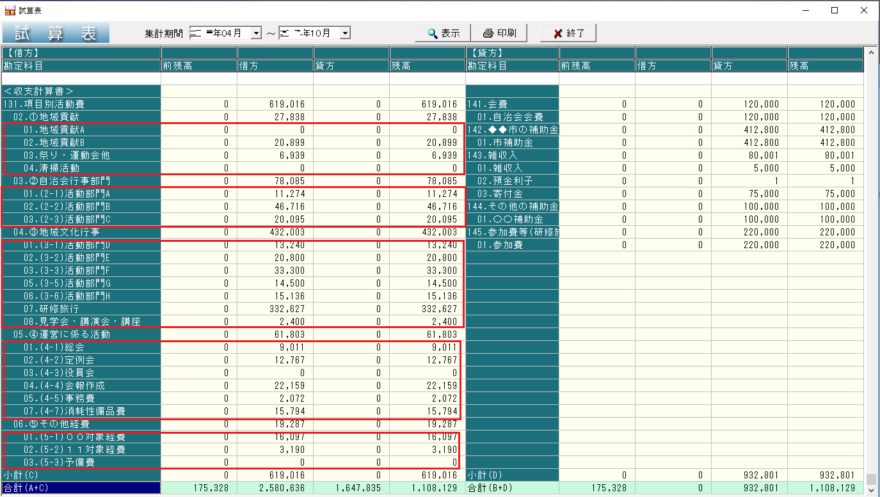Open the ending month dropdown showing 年10月

click(x=344, y=33)
